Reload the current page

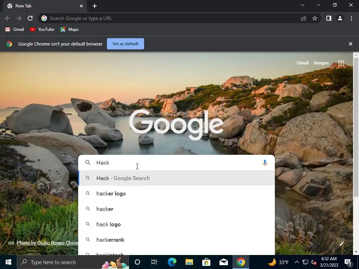coord(30,18)
